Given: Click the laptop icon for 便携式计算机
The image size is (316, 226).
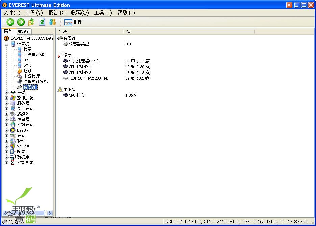Looking at the screenshot, I should [x=19, y=81].
